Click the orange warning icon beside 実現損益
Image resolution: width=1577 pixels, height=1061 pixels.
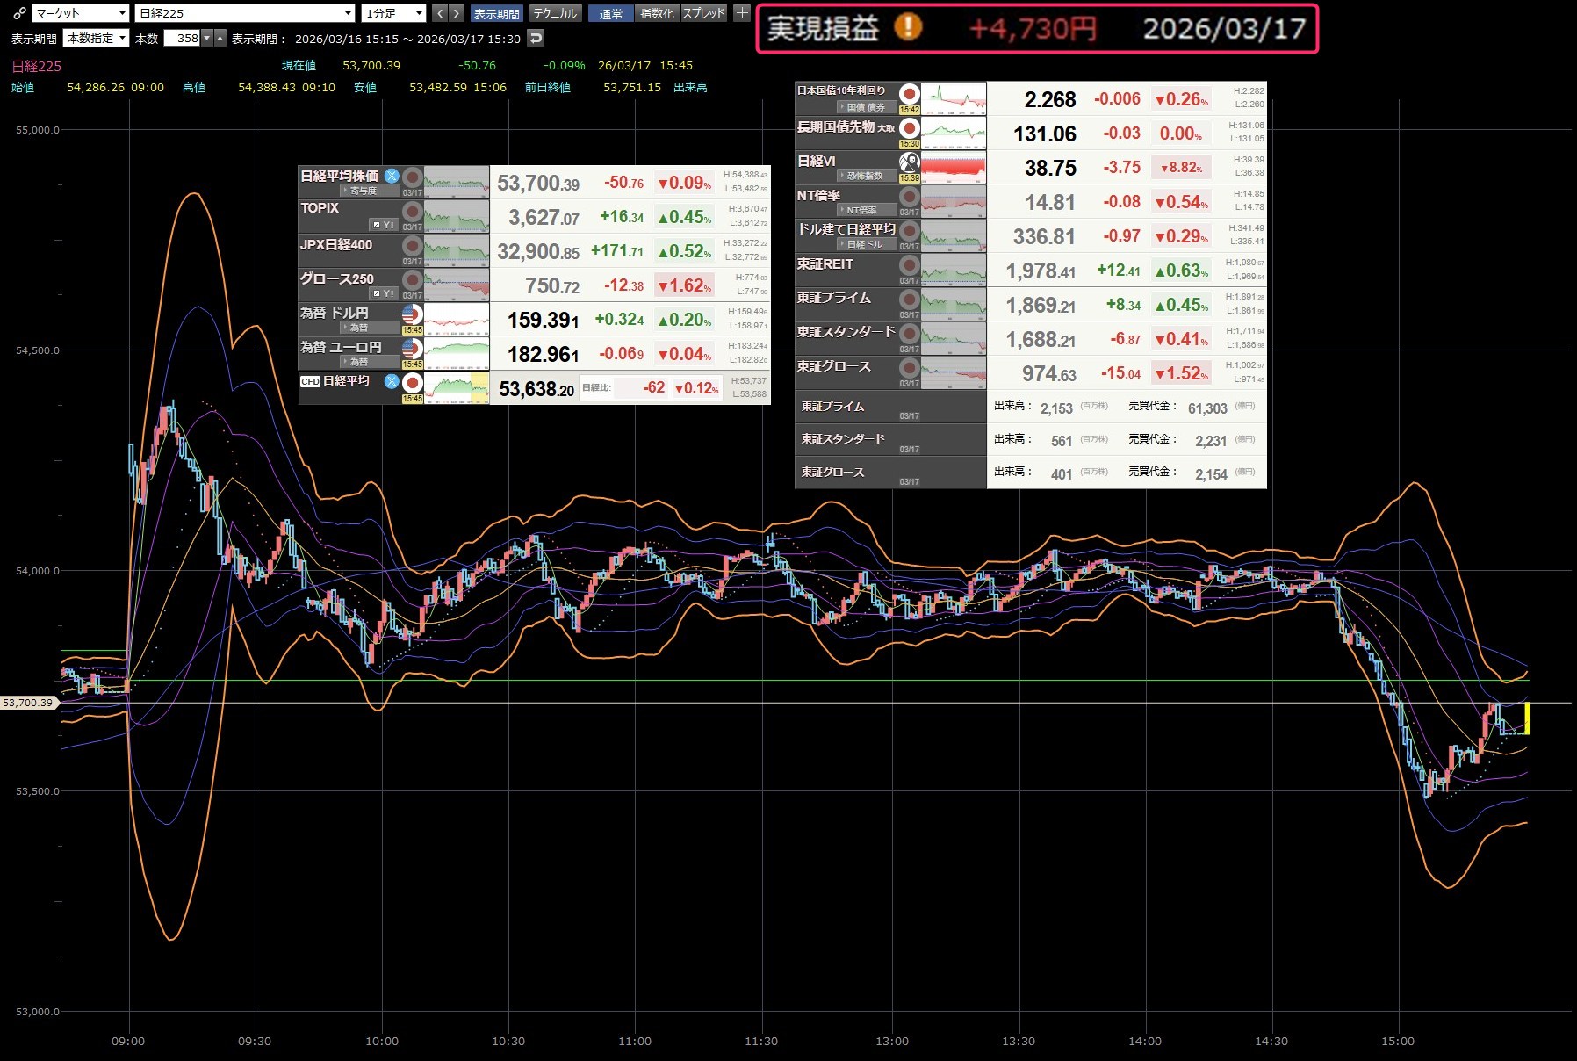pos(908,27)
